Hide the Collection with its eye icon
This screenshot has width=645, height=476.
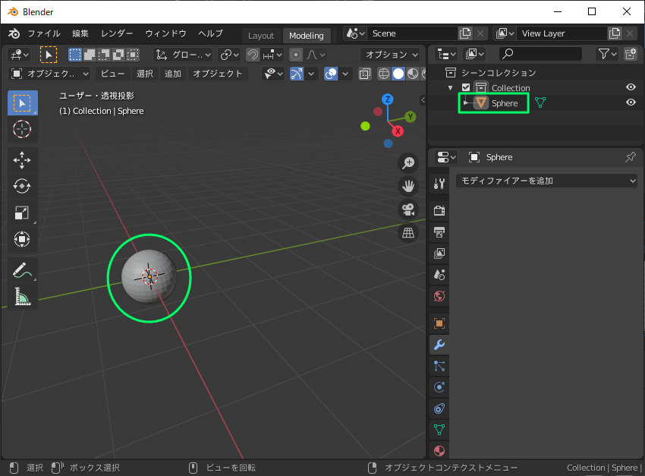point(631,87)
